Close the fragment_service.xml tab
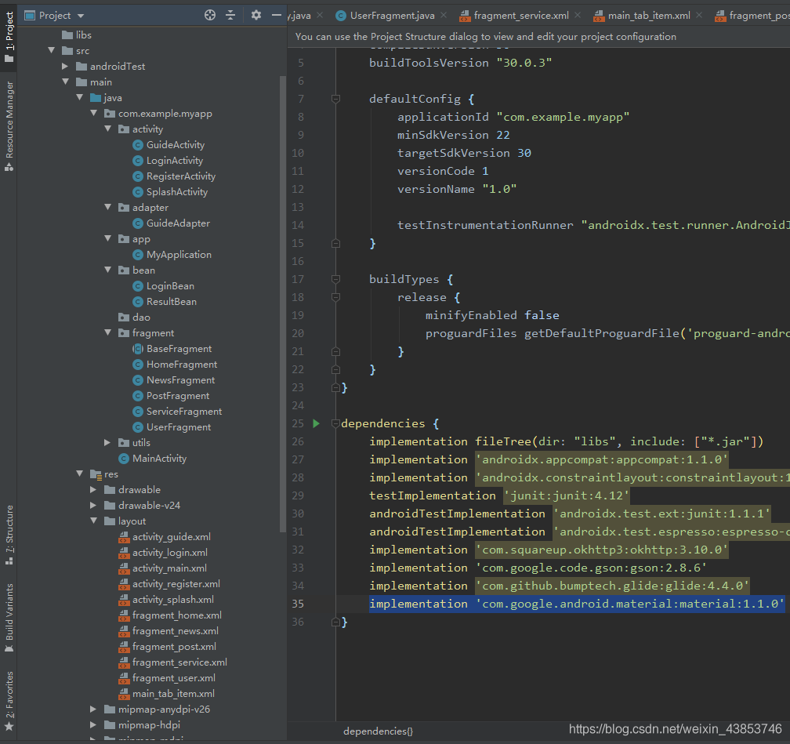The height and width of the screenshot is (744, 790). point(578,15)
